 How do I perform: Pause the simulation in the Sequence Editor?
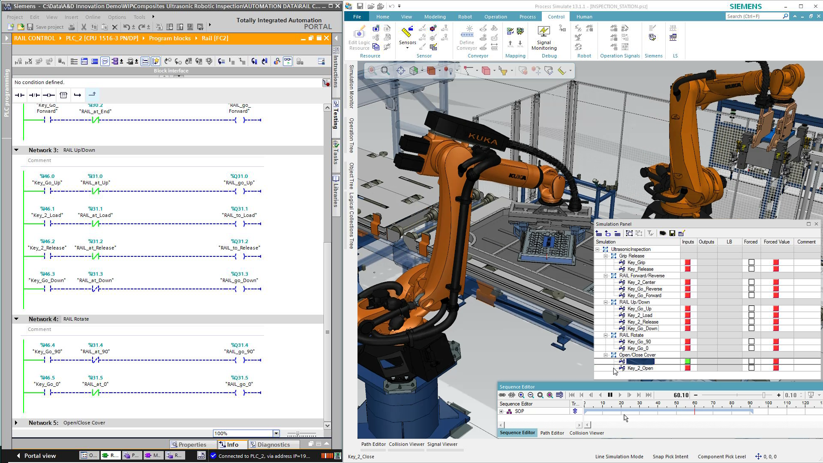coord(610,395)
